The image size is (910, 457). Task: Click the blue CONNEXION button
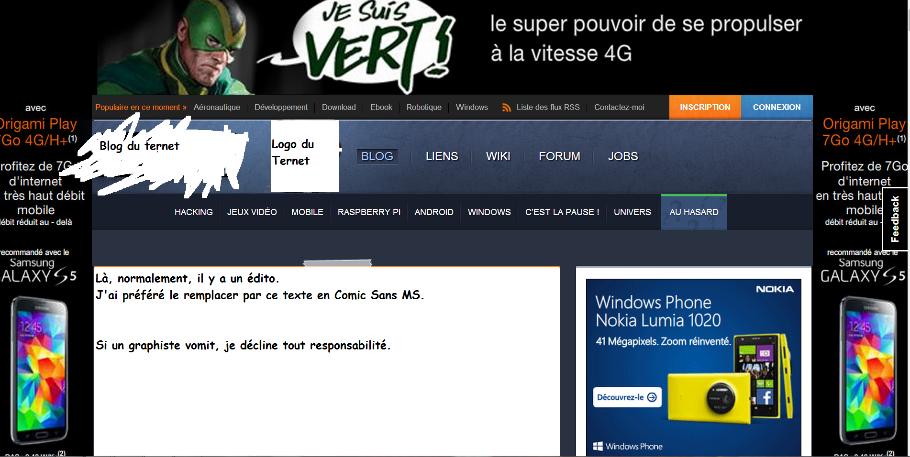(x=777, y=107)
